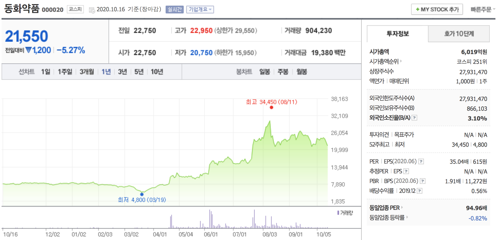This screenshot has width=498, height=240.
Task: Show the 주봉 weekly candle chart
Action: (283, 72)
